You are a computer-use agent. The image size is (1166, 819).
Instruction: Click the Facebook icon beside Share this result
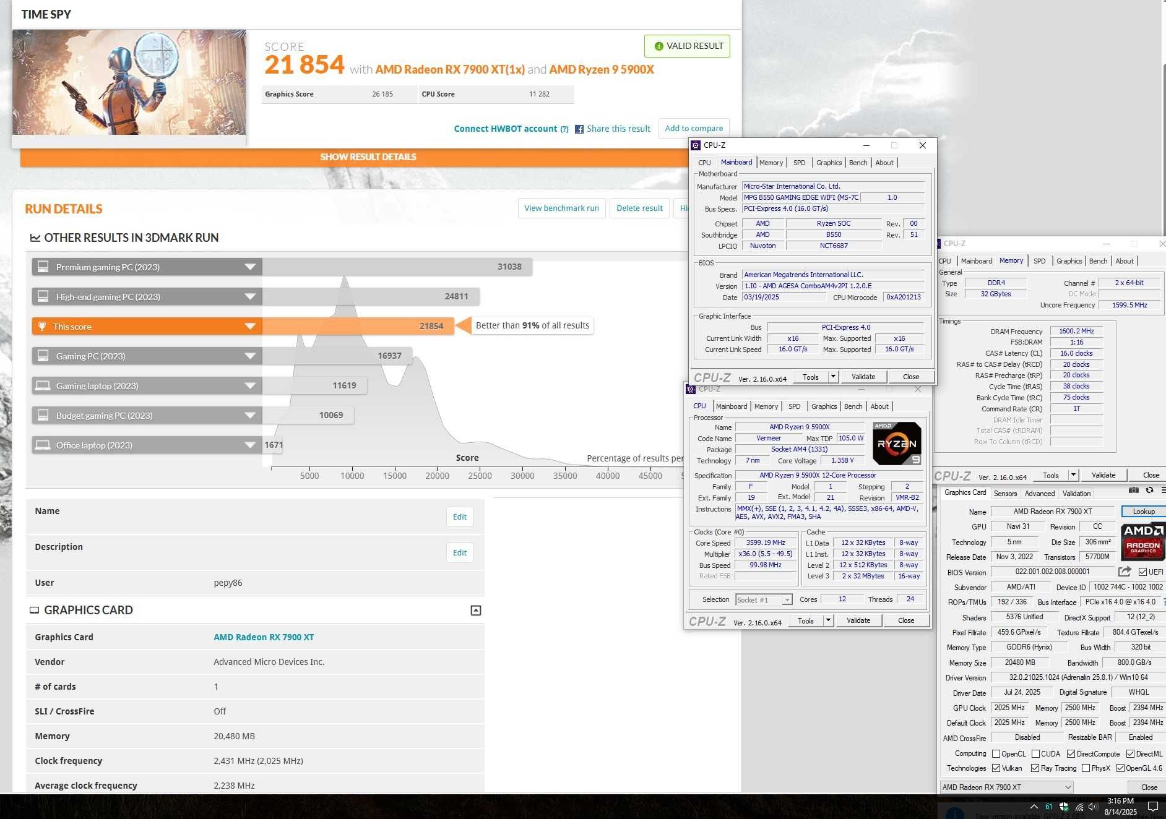579,129
